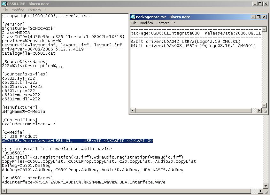The height and width of the screenshot is (195, 270).
Task: Click the %MfgName%=C-Media line
Action: [x=23, y=112]
